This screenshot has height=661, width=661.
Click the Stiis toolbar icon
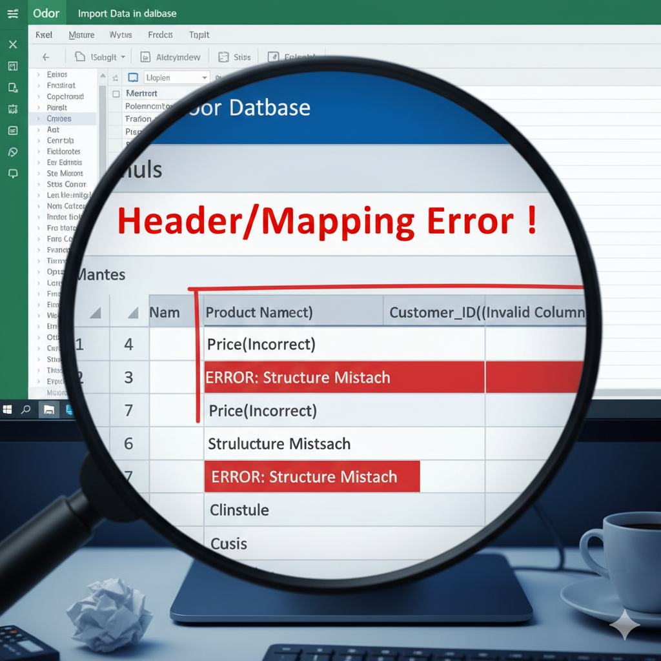click(x=224, y=57)
